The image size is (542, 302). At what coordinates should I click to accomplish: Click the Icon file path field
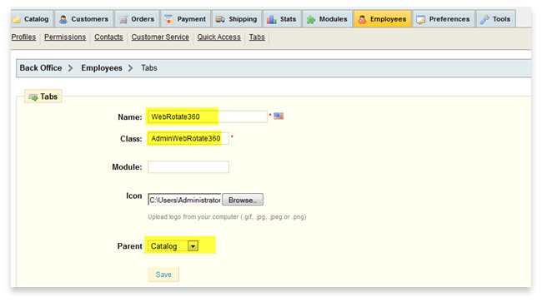coord(184,200)
